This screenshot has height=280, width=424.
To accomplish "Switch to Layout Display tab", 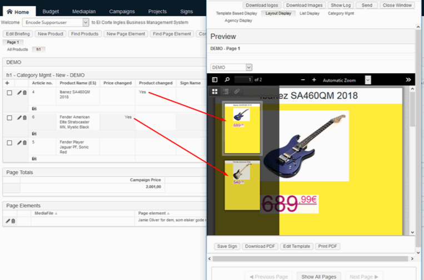I will [x=278, y=13].
